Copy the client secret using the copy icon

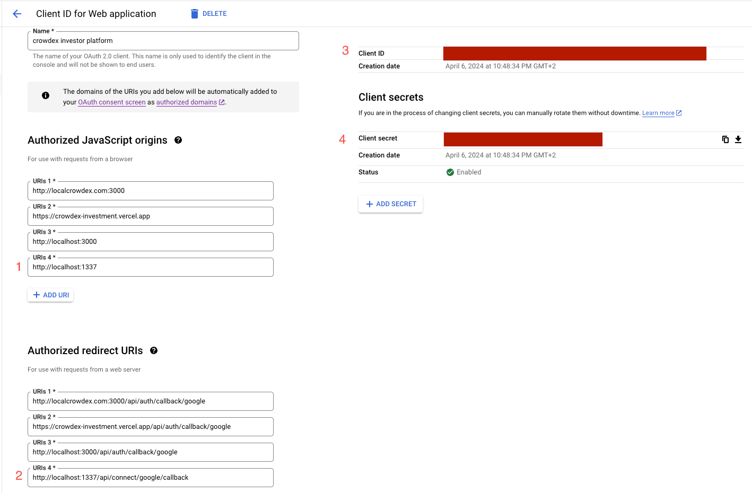click(x=725, y=139)
